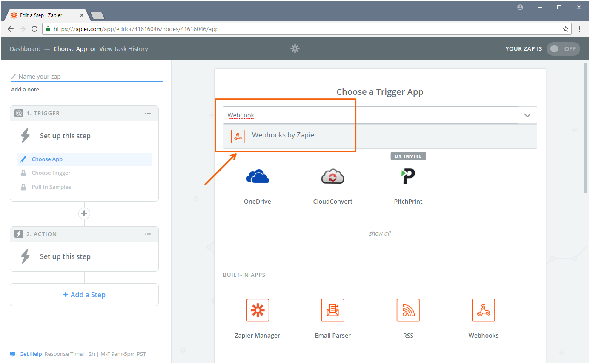Go to the Dashboard link
This screenshot has width=590, height=364.
point(25,49)
